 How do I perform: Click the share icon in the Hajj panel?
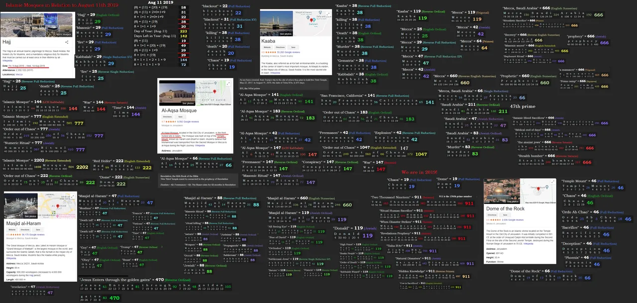67,42
